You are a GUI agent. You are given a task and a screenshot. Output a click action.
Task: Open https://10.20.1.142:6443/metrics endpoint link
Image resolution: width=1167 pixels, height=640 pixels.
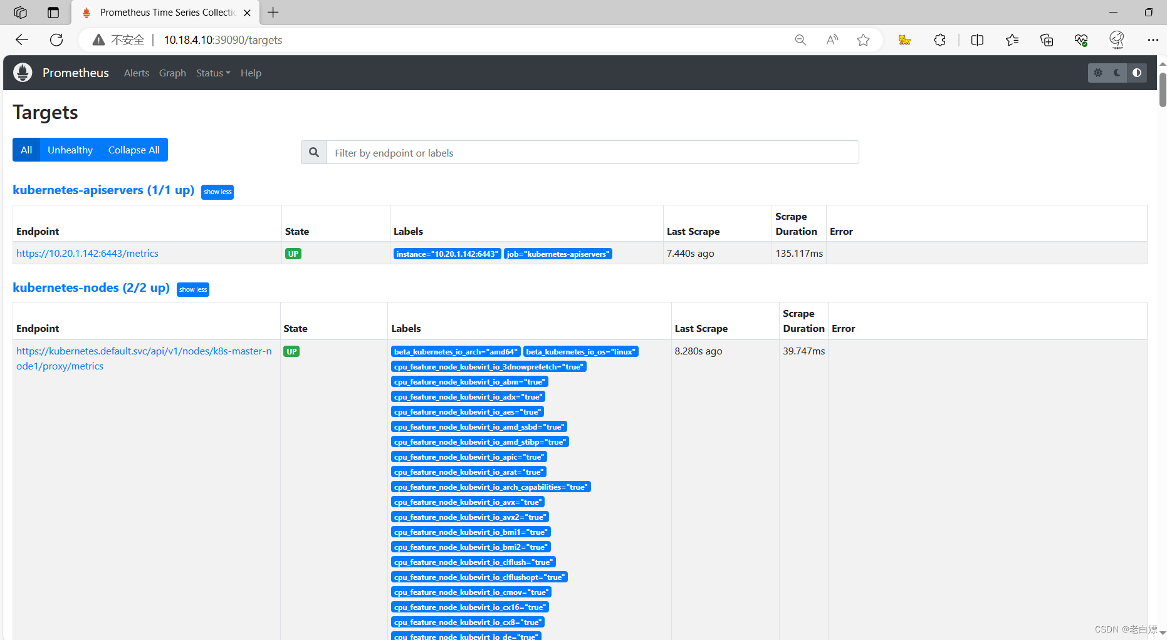click(x=87, y=253)
